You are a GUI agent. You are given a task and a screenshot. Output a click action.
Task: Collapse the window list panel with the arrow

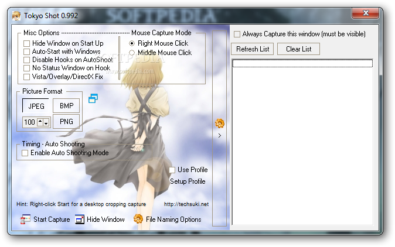[220, 136]
